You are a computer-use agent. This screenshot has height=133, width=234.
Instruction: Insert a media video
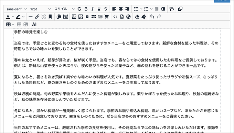87,17
